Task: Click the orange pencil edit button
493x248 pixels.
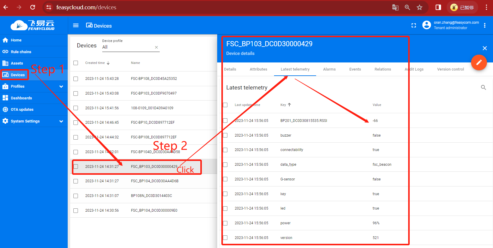Action: (x=479, y=62)
